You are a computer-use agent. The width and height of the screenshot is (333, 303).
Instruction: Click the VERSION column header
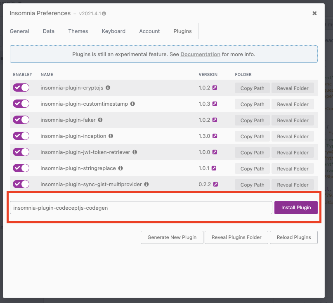[x=208, y=75]
